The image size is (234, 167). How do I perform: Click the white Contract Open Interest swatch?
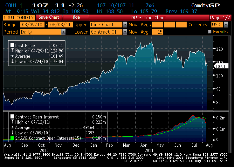[12, 116]
